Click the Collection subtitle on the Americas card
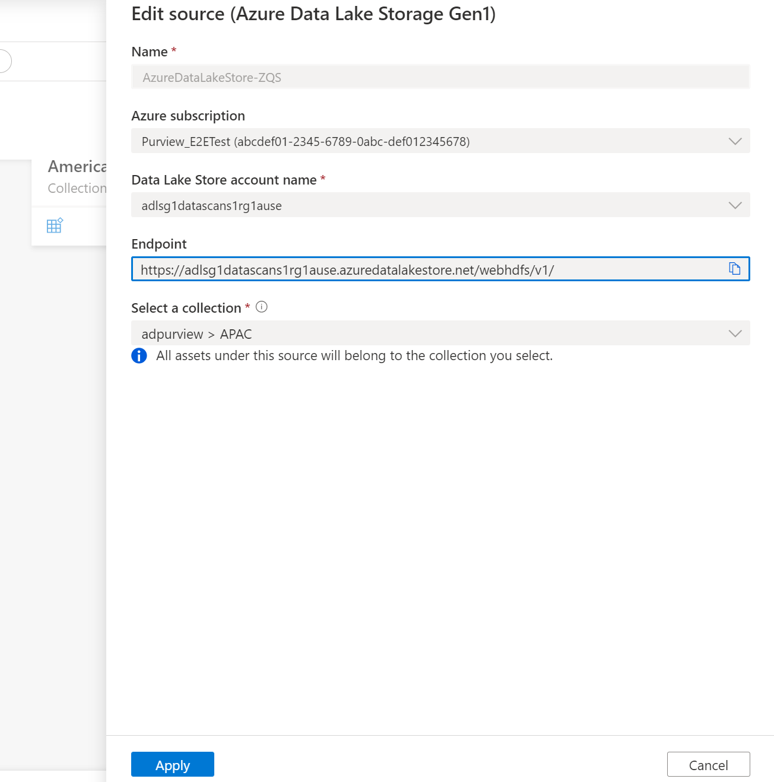The image size is (774, 782). click(77, 188)
